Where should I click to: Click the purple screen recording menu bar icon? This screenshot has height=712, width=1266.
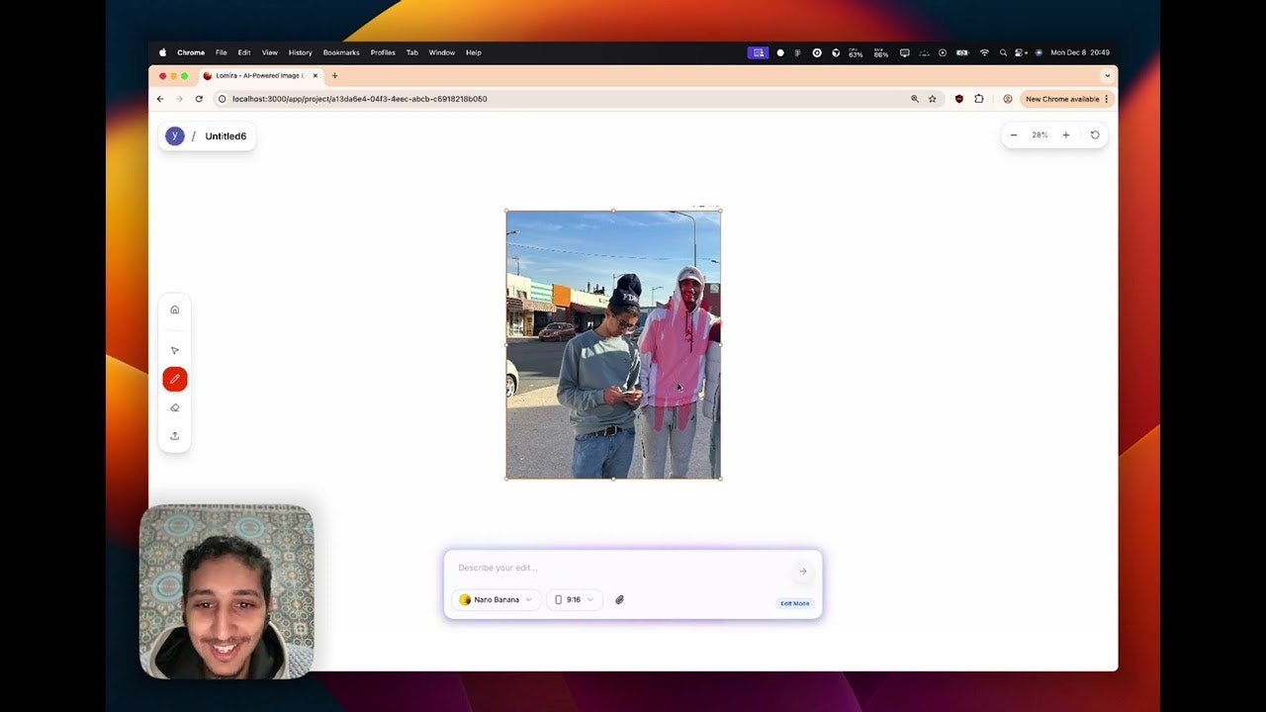(x=758, y=52)
